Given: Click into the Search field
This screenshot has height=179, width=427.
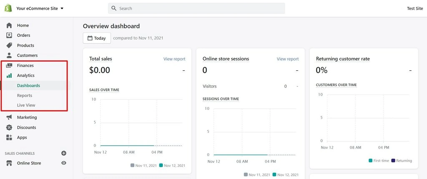Looking at the screenshot, I should tap(197, 8).
